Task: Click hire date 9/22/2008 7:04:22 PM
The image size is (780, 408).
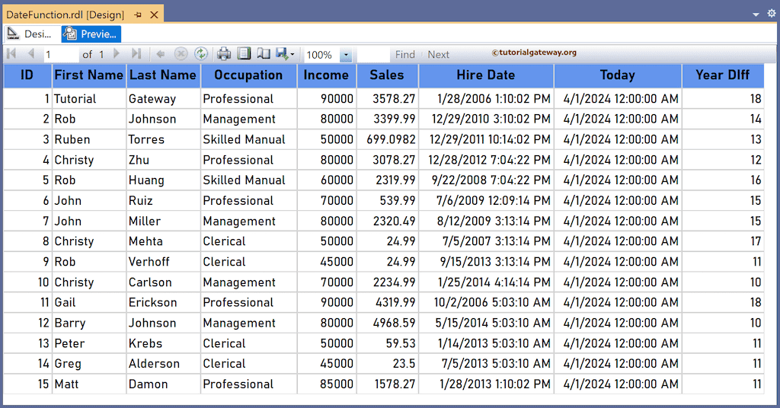Action: point(486,180)
